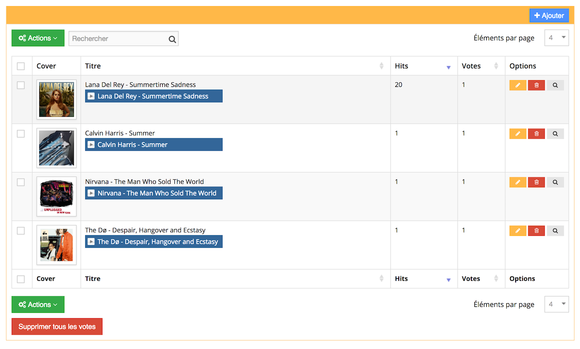The width and height of the screenshot is (580, 349).
Task: Toggle the select-all checkbox in table footer
Action: click(21, 279)
